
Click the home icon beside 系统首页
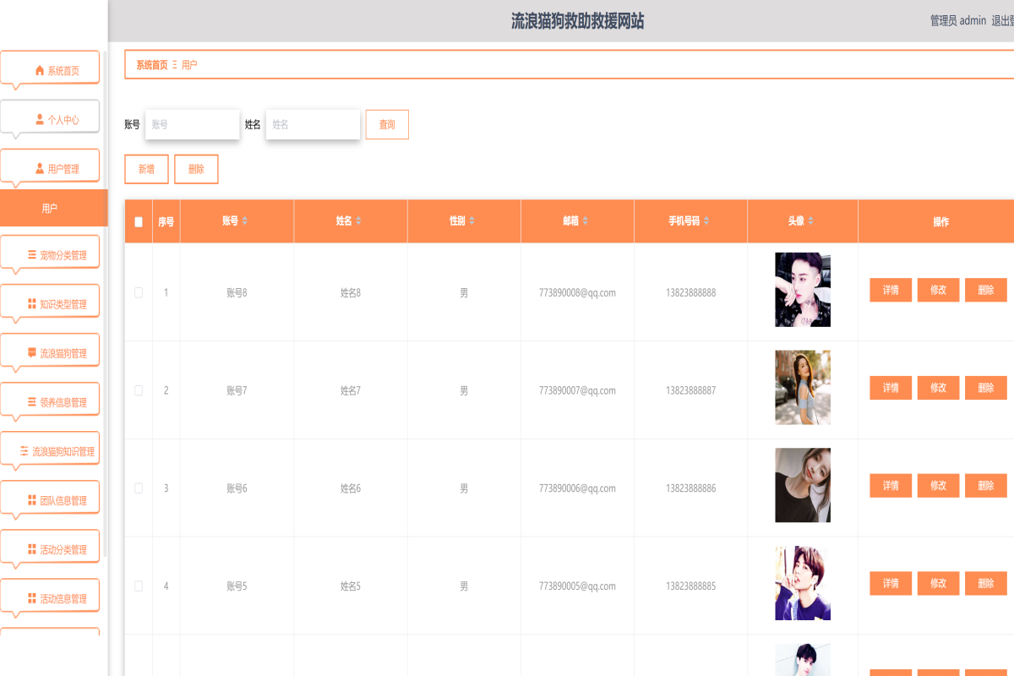point(40,71)
